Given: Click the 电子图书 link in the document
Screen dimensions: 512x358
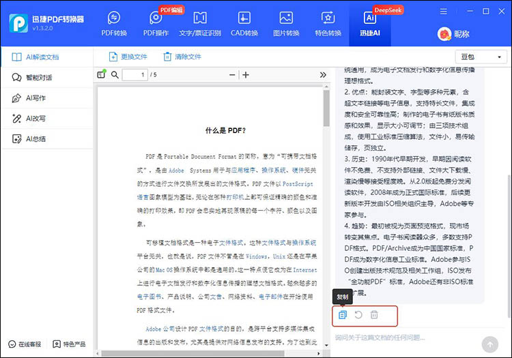Looking at the screenshot, I should 150,297.
